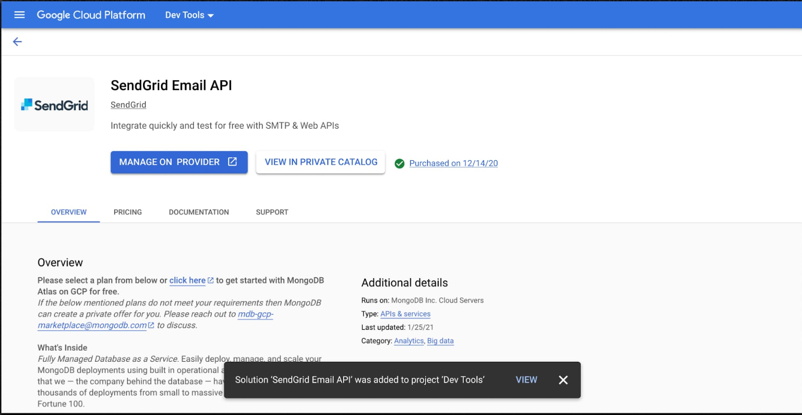Click 'Runs on: MongoDB Inc. Cloud Servers' text
This screenshot has height=415, width=802.
tap(423, 300)
